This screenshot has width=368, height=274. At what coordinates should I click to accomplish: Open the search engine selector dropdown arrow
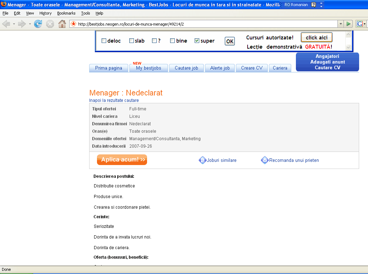[364, 24]
